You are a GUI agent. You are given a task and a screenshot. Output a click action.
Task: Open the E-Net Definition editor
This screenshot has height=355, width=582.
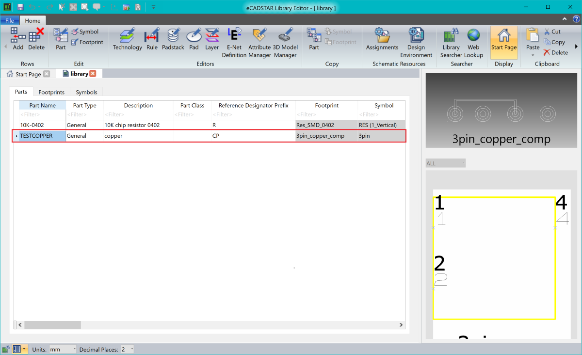[x=234, y=43]
